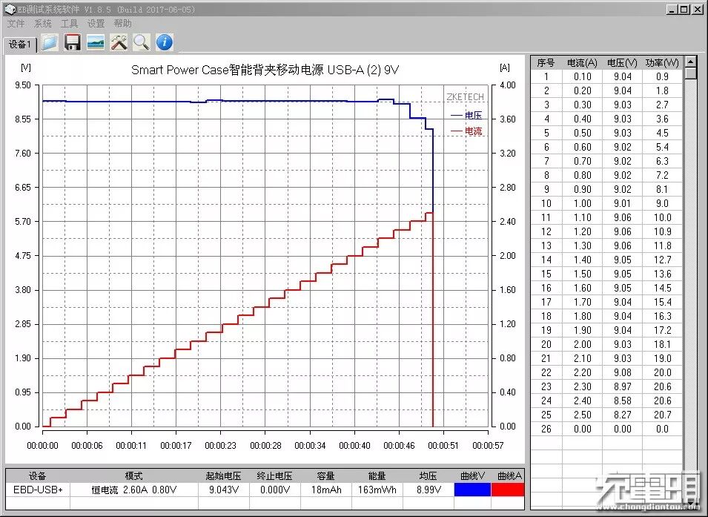Select the 电流 legend entry in chart
708x517 pixels.
466,131
